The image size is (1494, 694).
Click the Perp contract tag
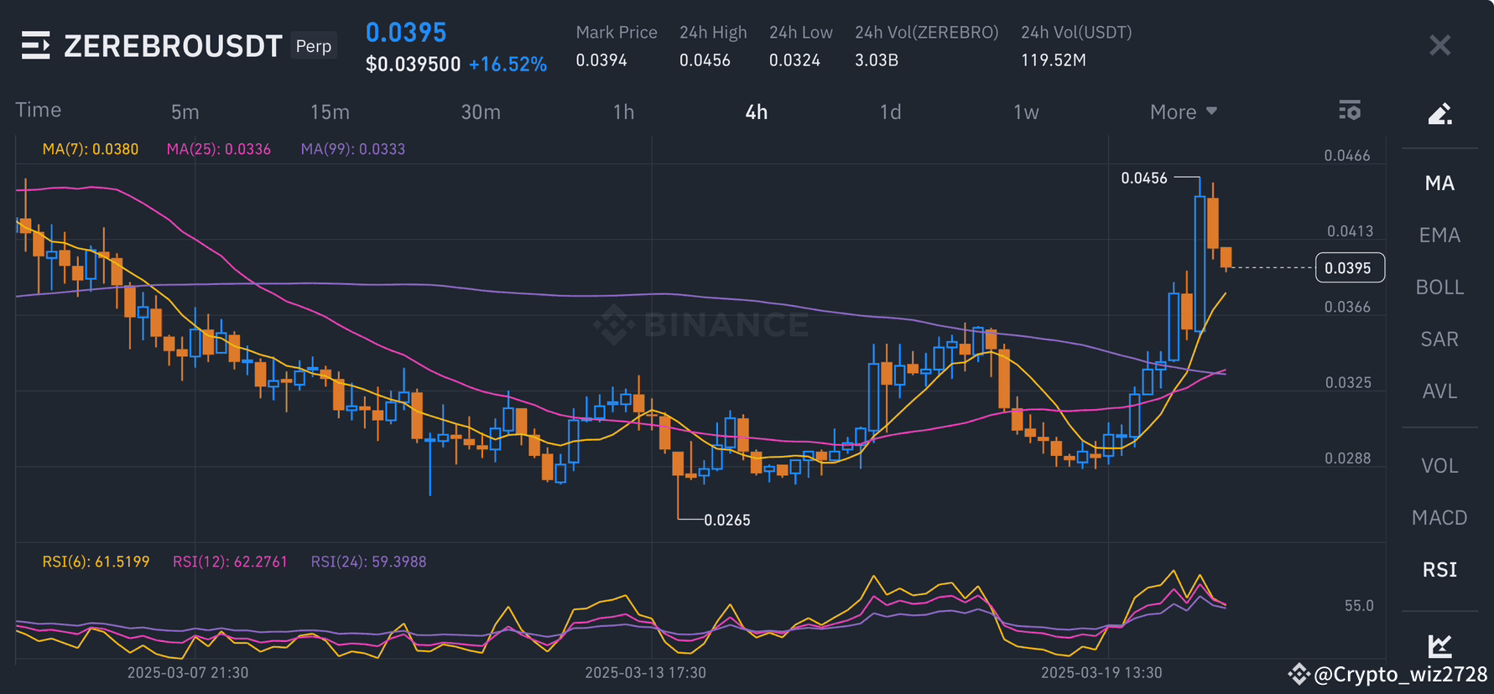pyautogui.click(x=314, y=46)
